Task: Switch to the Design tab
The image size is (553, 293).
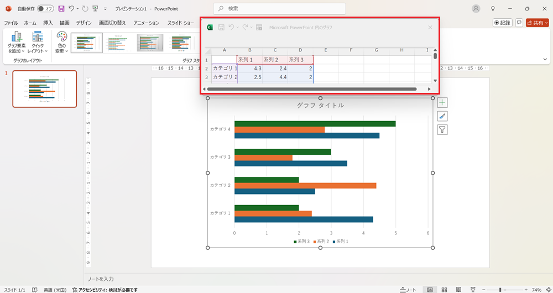Action: pyautogui.click(x=84, y=23)
